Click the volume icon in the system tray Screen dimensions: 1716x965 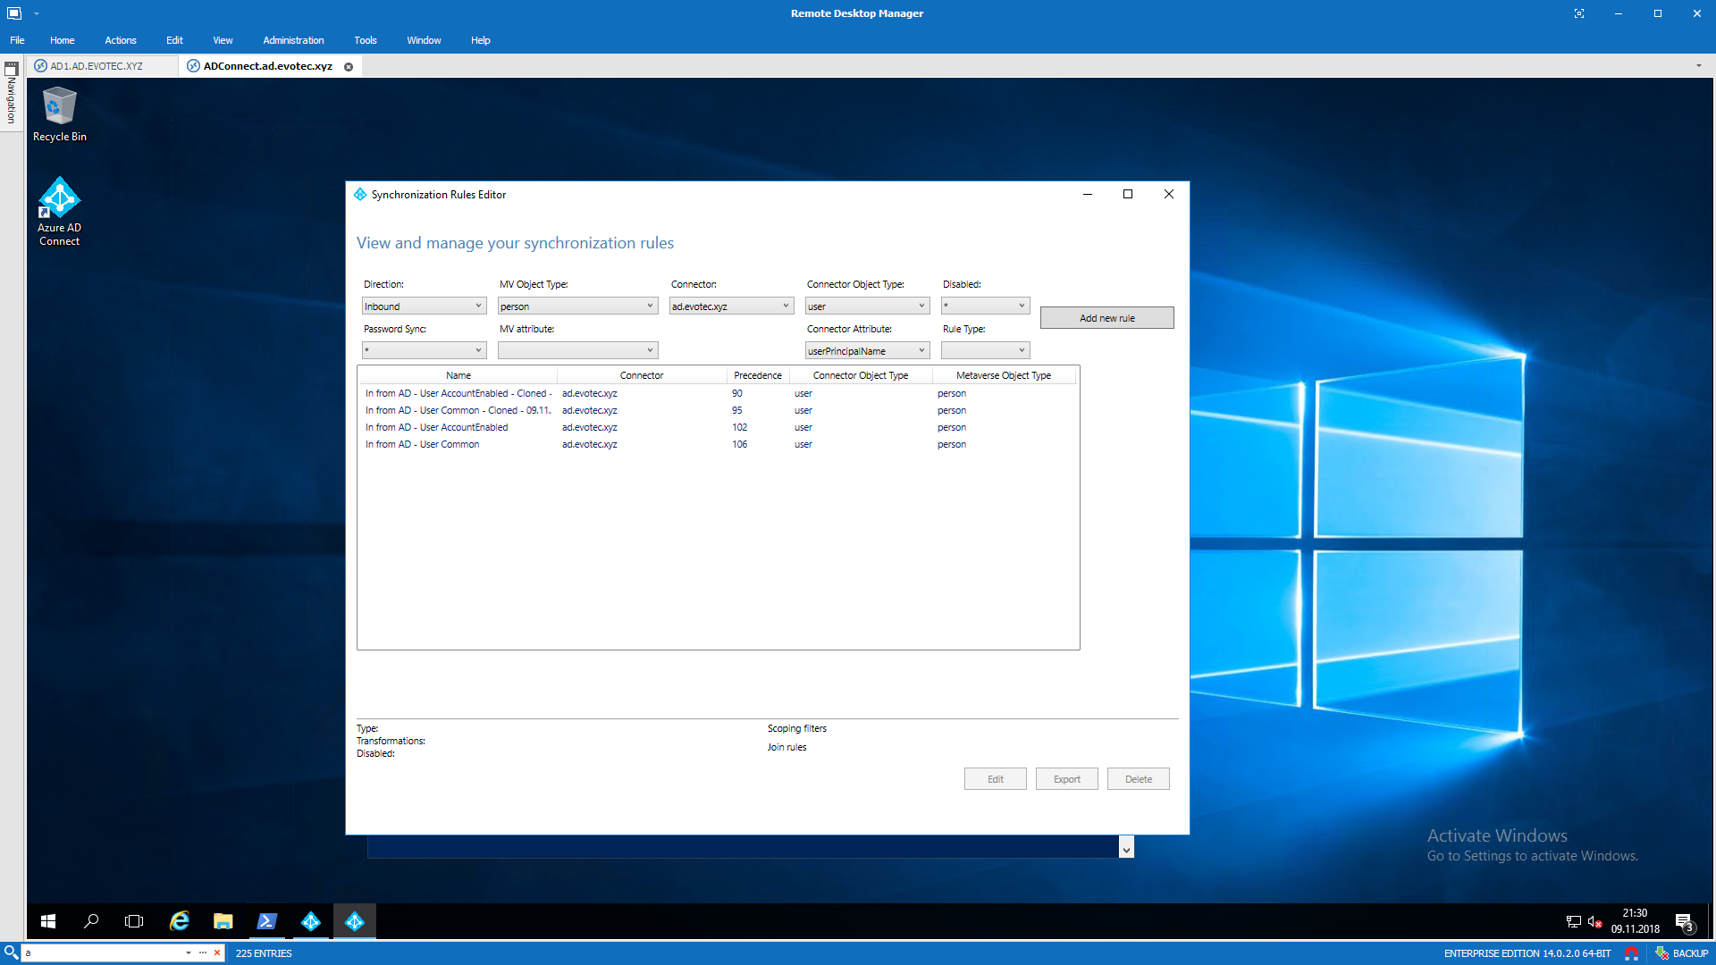coord(1594,921)
